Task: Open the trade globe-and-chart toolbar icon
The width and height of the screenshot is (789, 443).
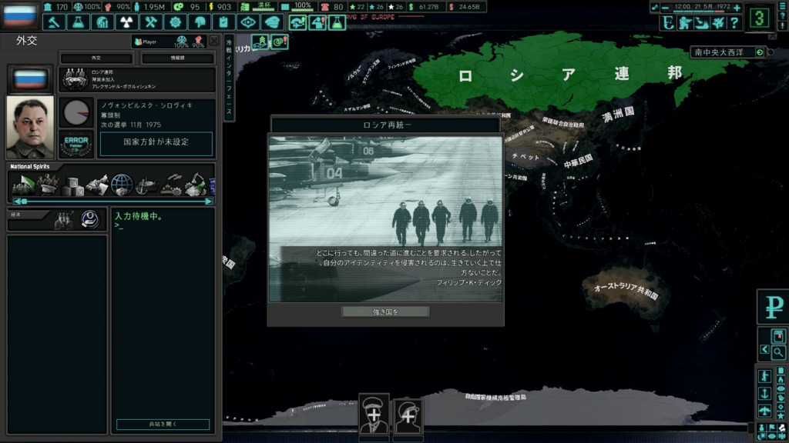Action: pos(102,22)
